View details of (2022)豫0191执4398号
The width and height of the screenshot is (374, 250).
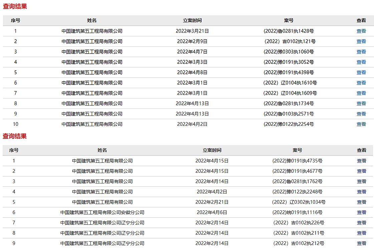(361, 72)
